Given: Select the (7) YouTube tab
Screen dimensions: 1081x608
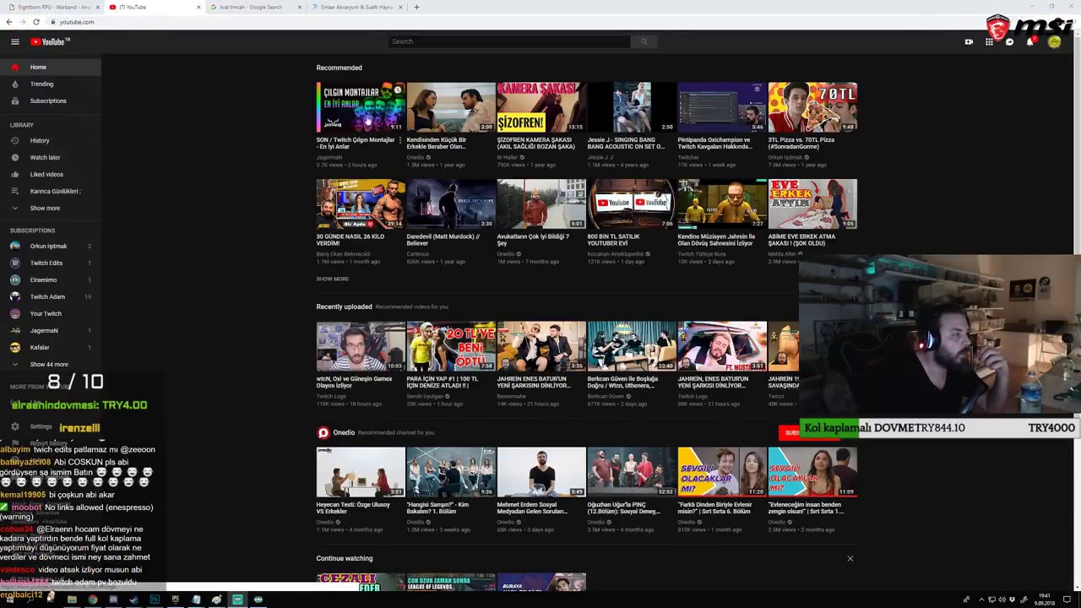Looking at the screenshot, I should 154,7.
